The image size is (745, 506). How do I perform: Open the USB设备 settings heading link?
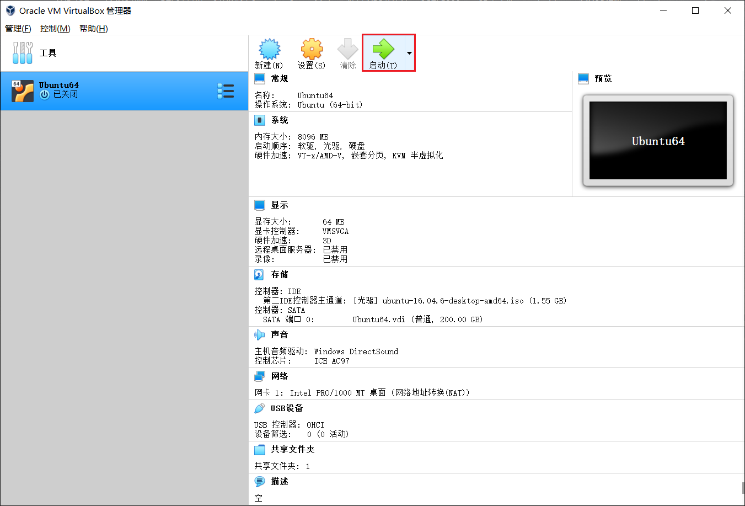pos(287,408)
